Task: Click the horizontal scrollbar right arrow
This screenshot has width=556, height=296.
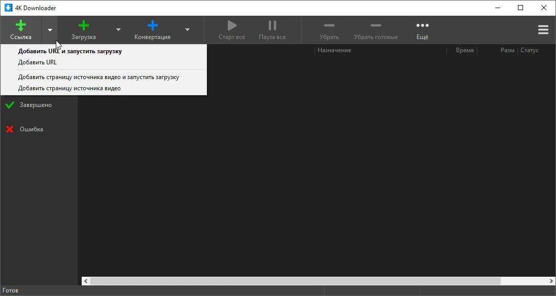Action: click(x=551, y=281)
